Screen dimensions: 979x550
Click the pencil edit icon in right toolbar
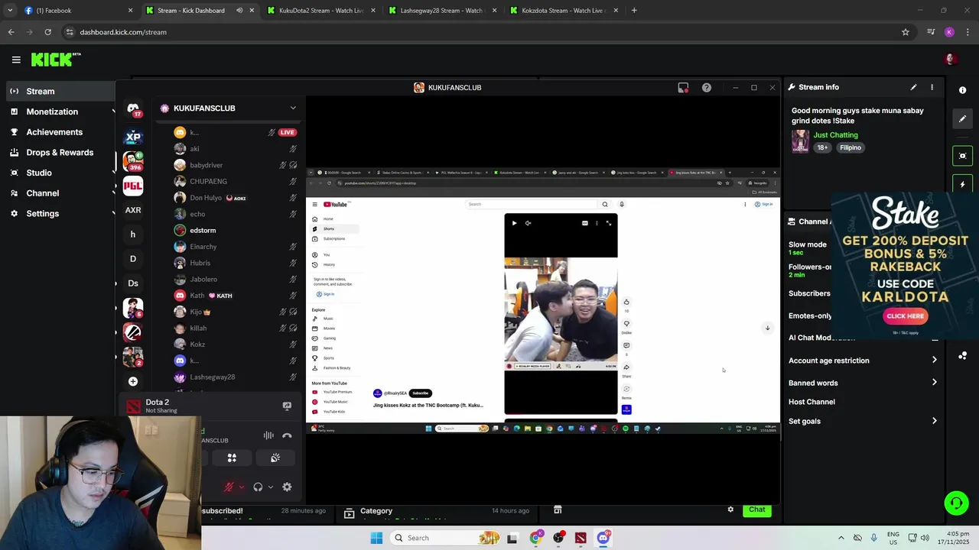pyautogui.click(x=962, y=118)
